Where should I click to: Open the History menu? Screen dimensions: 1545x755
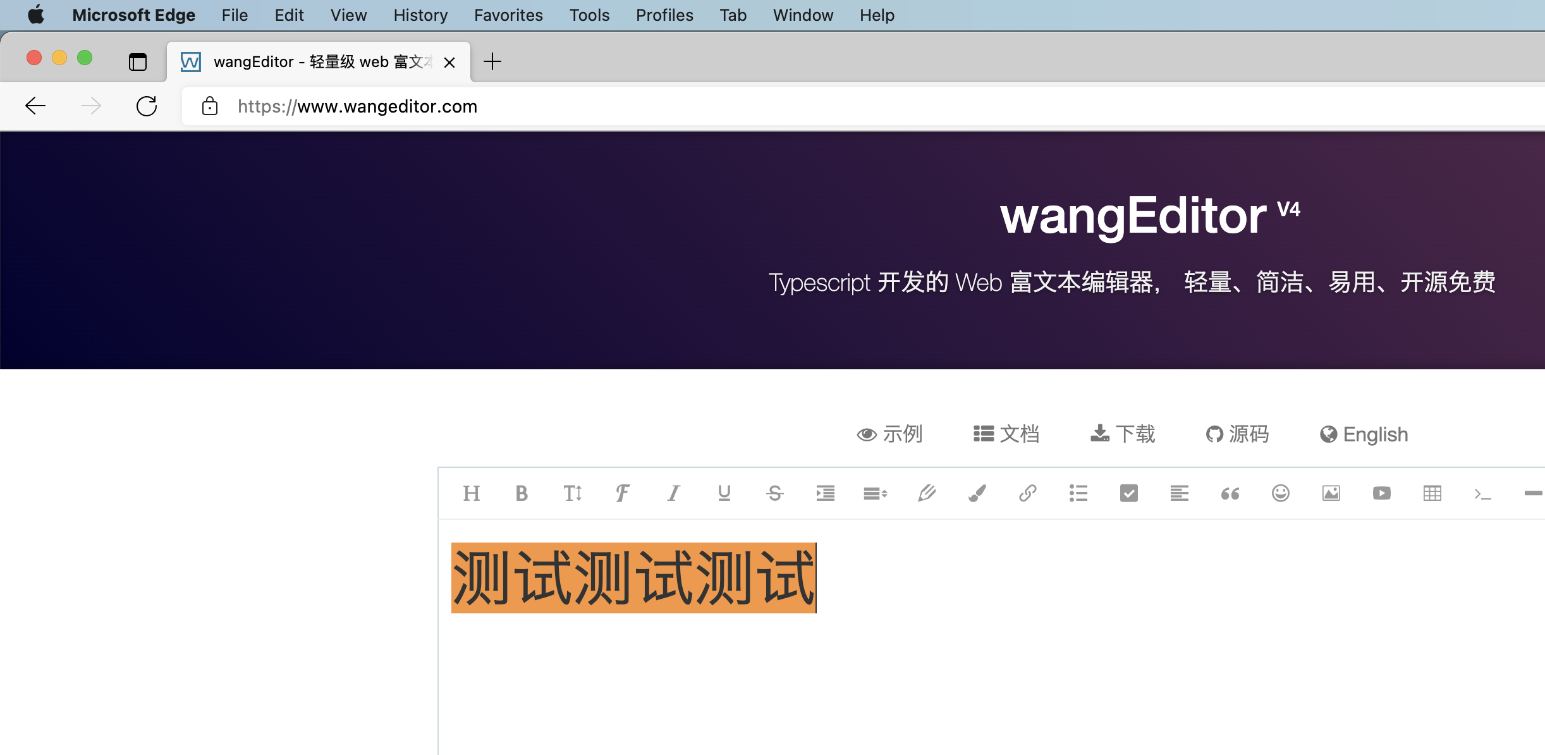pos(420,15)
